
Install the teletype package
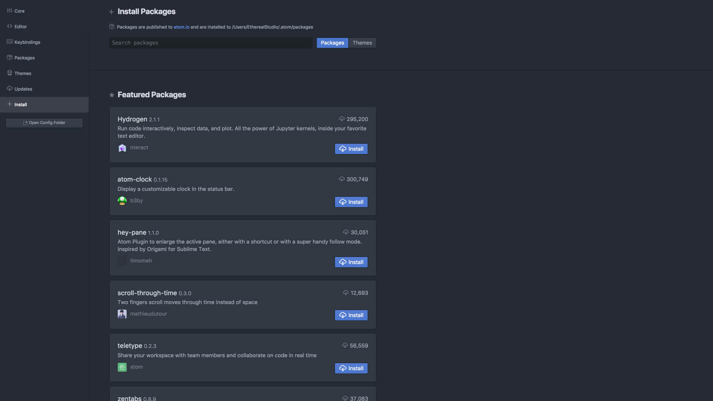coord(351,368)
